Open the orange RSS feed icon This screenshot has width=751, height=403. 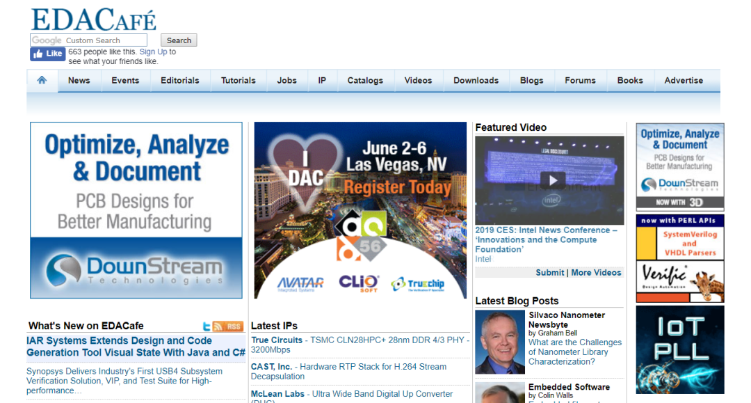click(x=228, y=326)
